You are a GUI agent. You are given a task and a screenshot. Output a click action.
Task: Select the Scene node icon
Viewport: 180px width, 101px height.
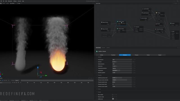coord(171,31)
